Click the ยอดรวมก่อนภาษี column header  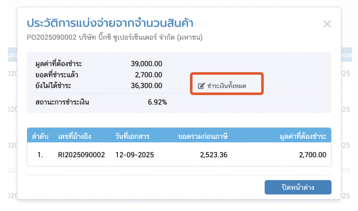[203, 136]
